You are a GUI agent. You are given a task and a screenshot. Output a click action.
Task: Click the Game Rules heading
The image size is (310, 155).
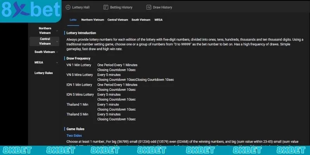click(75, 129)
